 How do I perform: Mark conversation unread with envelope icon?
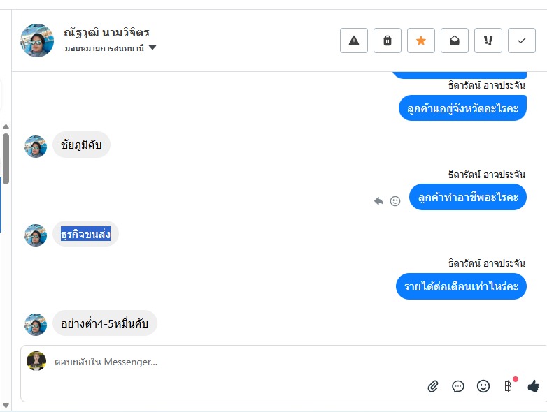(455, 41)
